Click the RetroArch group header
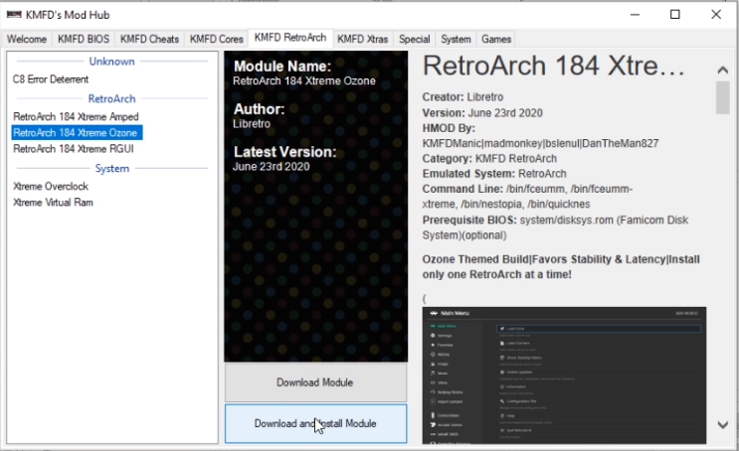The height and width of the screenshot is (451, 739). click(111, 99)
